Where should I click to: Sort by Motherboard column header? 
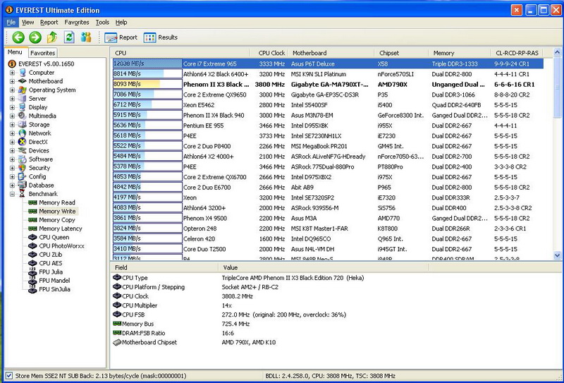pos(330,53)
